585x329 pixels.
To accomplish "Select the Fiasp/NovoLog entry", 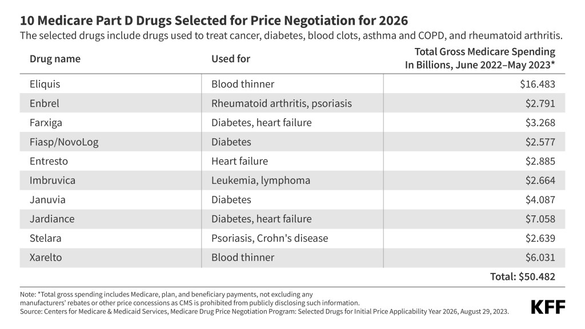I will pyautogui.click(x=64, y=142).
